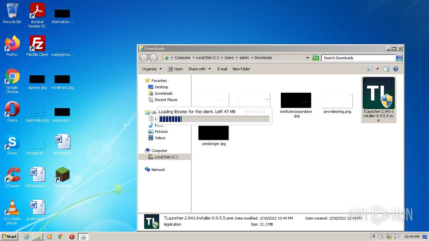Select Favorites in navigation pane
429x241 pixels.
pos(159,81)
